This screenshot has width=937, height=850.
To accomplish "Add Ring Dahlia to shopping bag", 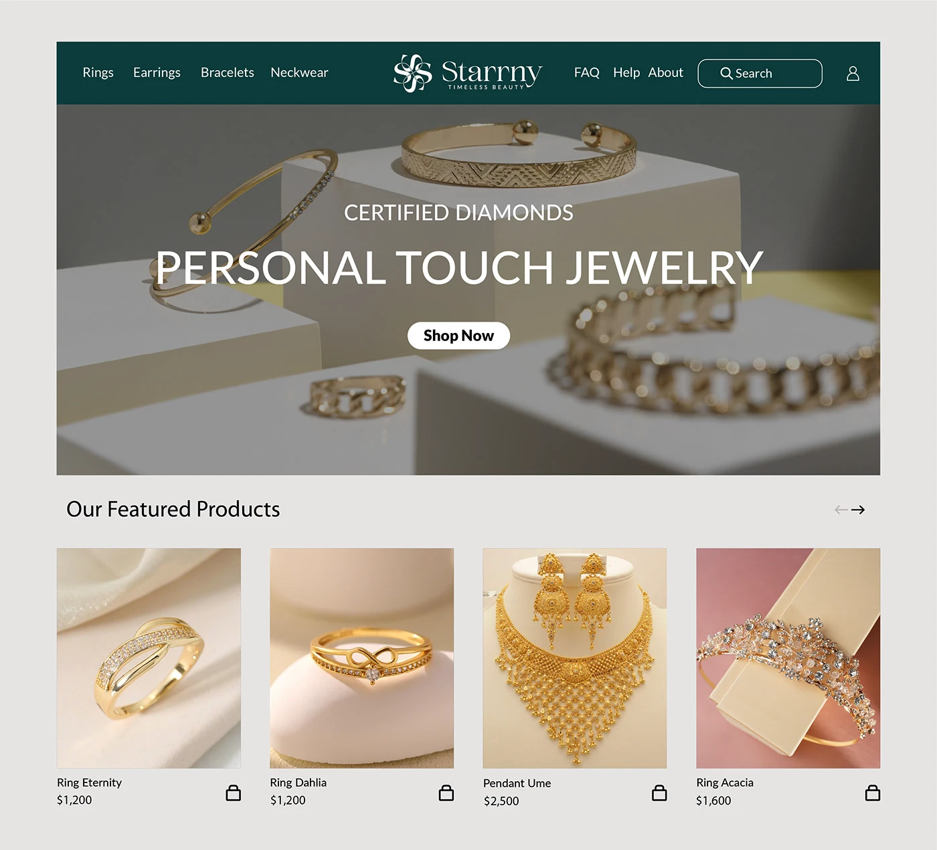I will pyautogui.click(x=446, y=792).
